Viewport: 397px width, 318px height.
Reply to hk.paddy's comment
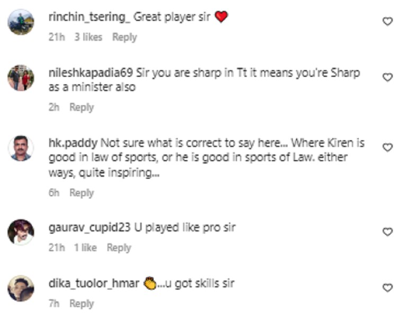tap(82, 193)
